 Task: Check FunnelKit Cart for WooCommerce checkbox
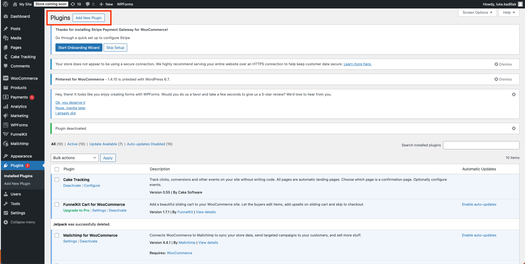point(57,204)
